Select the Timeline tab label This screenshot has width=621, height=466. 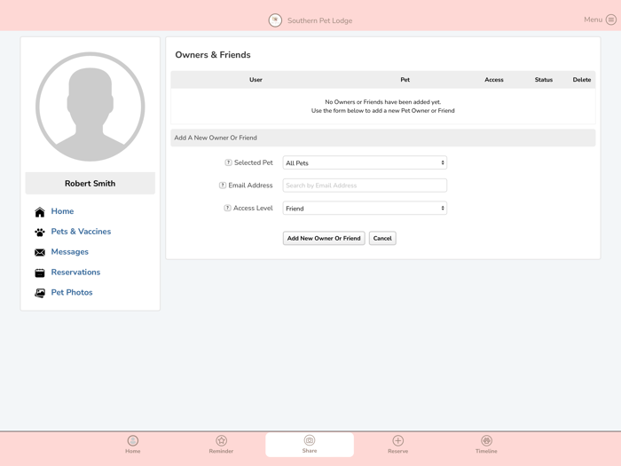(486, 451)
